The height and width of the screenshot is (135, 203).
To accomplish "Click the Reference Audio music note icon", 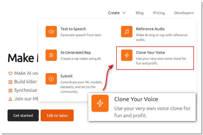I will (127, 32).
